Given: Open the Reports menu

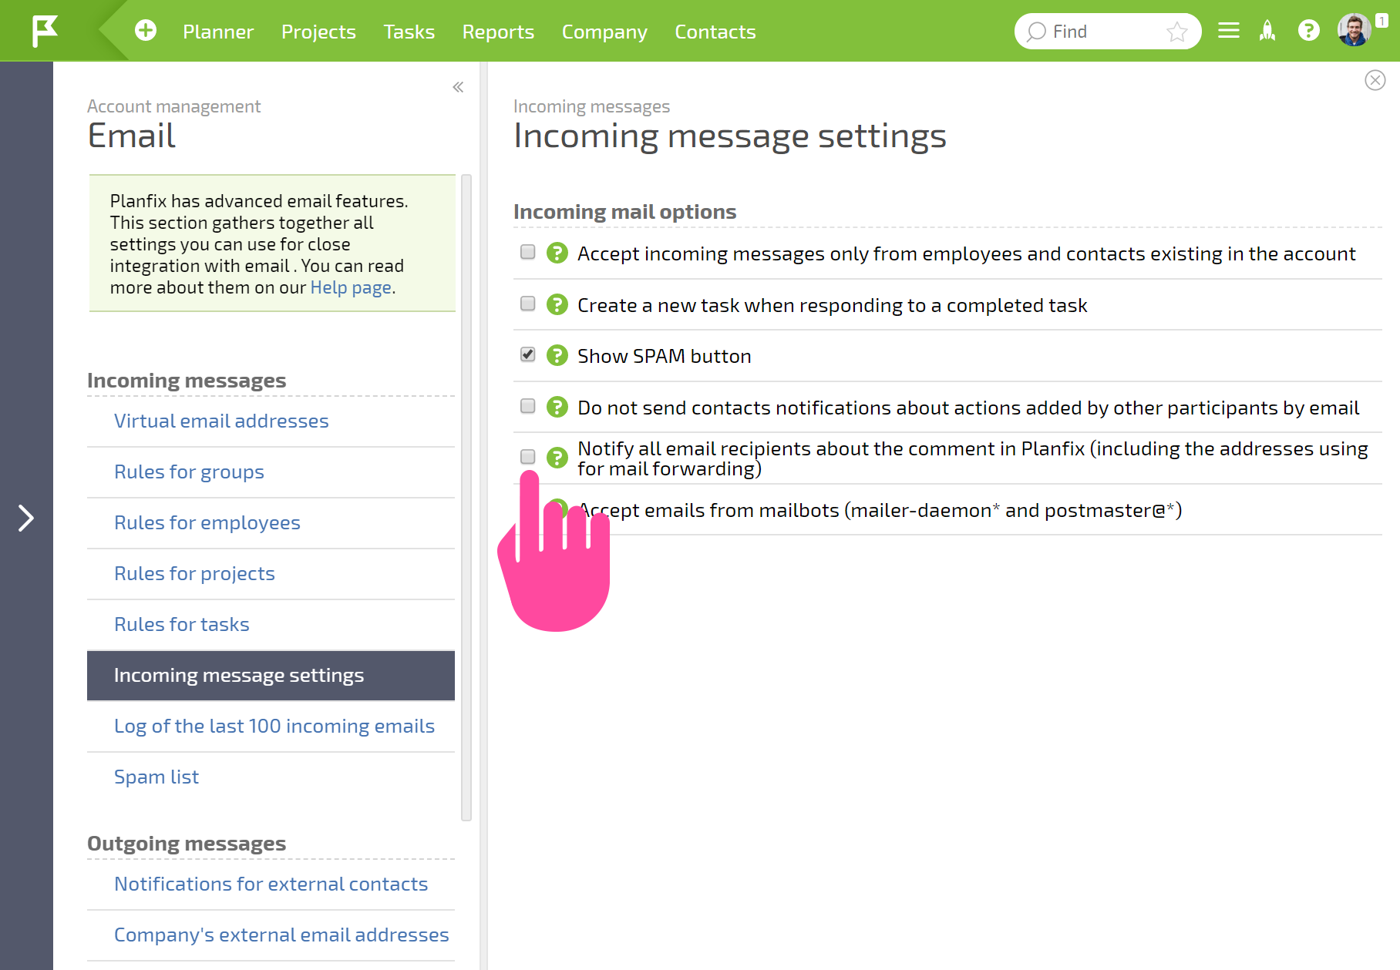Looking at the screenshot, I should pos(498,32).
